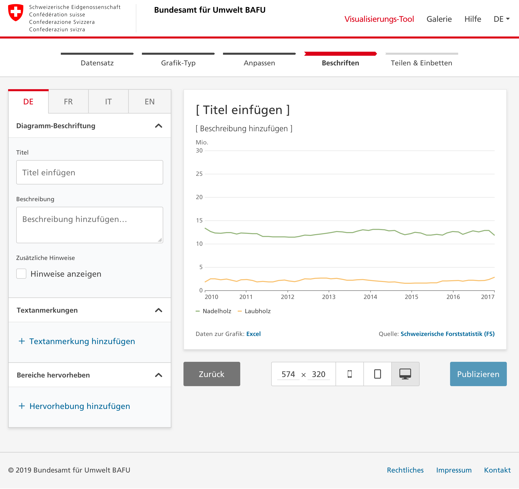Click the Publizieren button
The width and height of the screenshot is (519, 489).
click(x=478, y=374)
